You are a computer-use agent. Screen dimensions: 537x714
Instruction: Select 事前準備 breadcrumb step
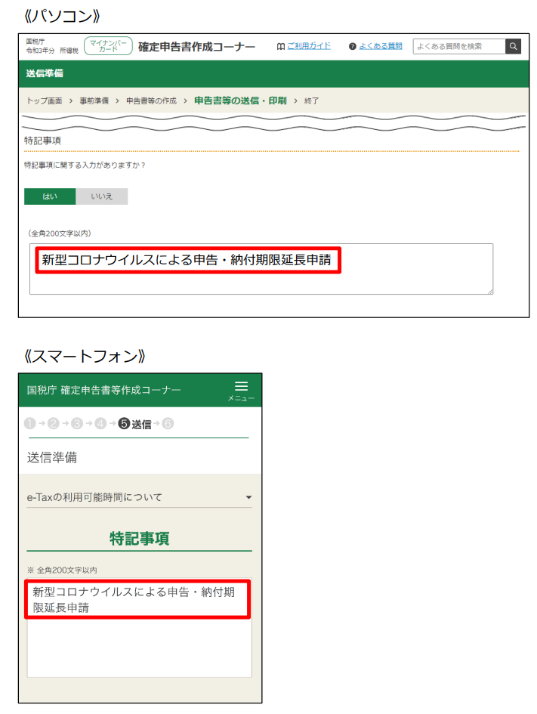click(94, 100)
